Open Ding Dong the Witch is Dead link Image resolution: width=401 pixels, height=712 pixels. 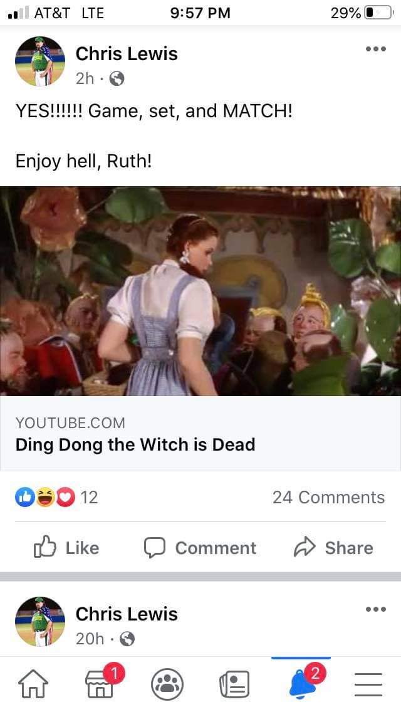(135, 444)
